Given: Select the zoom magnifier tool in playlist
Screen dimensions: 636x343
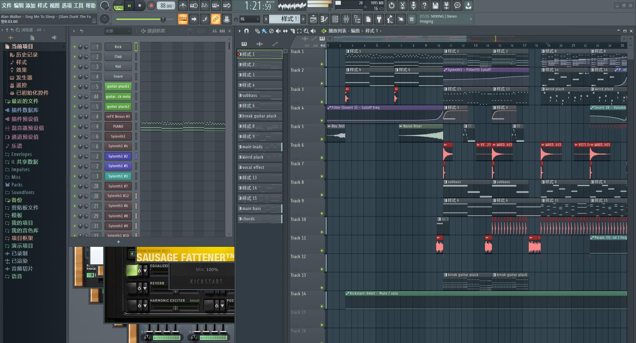Looking at the screenshot, I should pyautogui.click(x=306, y=31).
